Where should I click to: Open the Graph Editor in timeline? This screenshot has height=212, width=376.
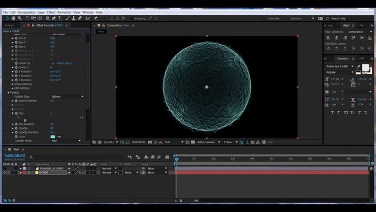tap(167, 157)
